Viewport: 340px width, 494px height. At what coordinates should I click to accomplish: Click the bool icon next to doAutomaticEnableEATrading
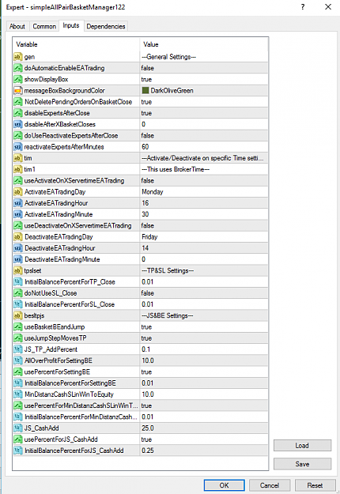[18, 68]
